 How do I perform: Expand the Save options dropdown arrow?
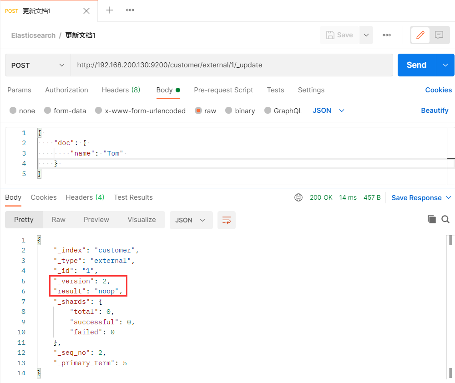pos(366,35)
